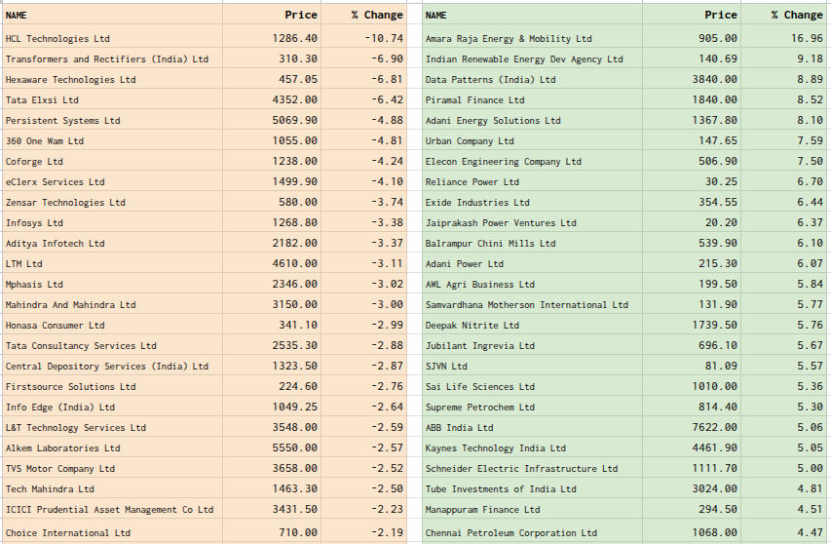Viewport: 831px width, 544px height.
Task: Click Firstsource Solutions Ltd
Action: tap(112, 386)
